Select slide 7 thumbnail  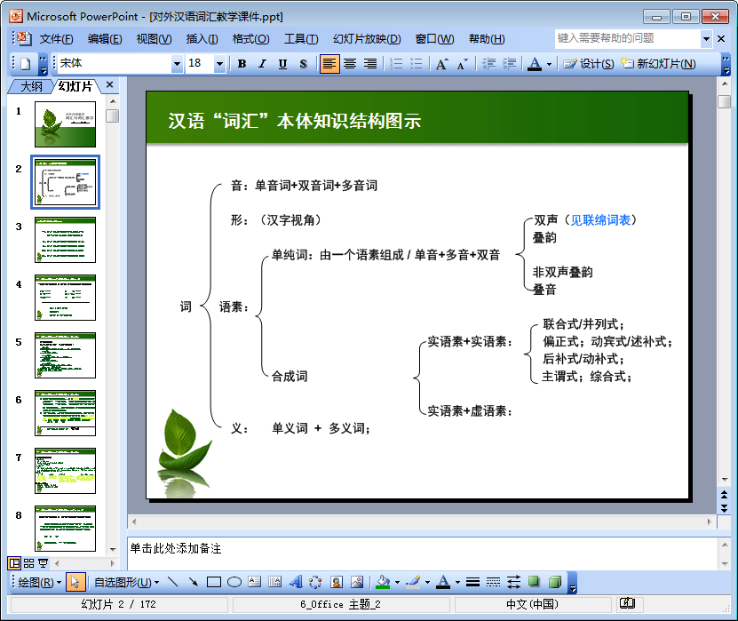click(65, 470)
